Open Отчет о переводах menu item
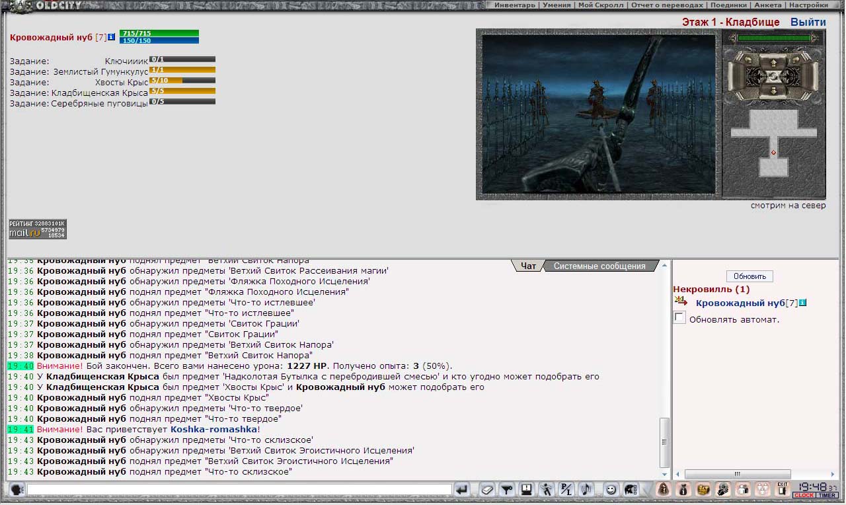The width and height of the screenshot is (846, 505). pyautogui.click(x=666, y=5)
